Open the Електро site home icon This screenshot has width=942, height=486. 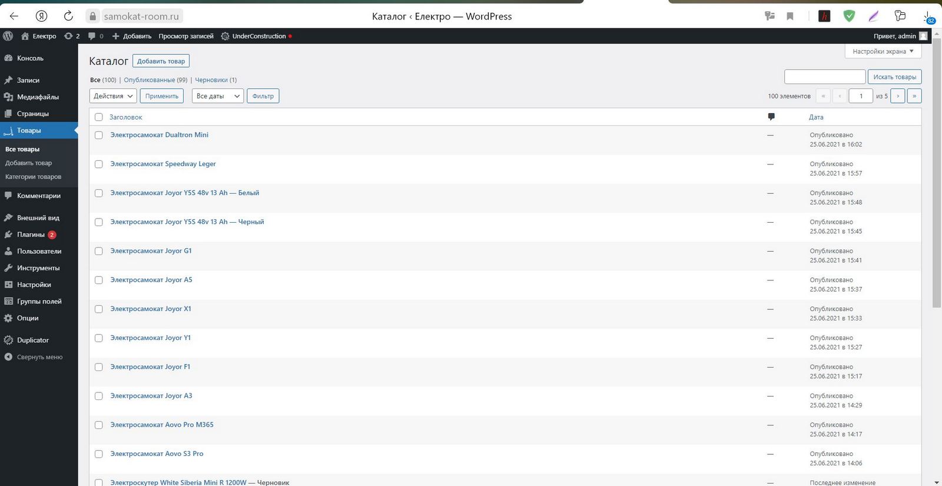pos(25,36)
